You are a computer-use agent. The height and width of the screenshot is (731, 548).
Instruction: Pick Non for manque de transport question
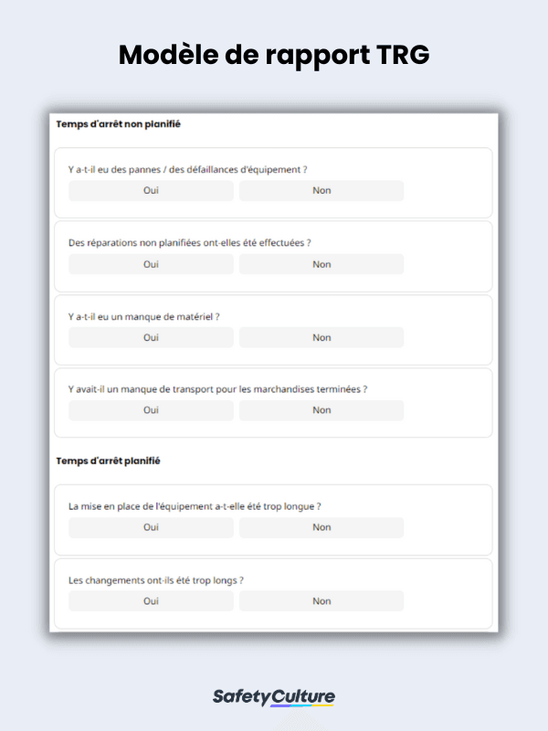(x=321, y=410)
